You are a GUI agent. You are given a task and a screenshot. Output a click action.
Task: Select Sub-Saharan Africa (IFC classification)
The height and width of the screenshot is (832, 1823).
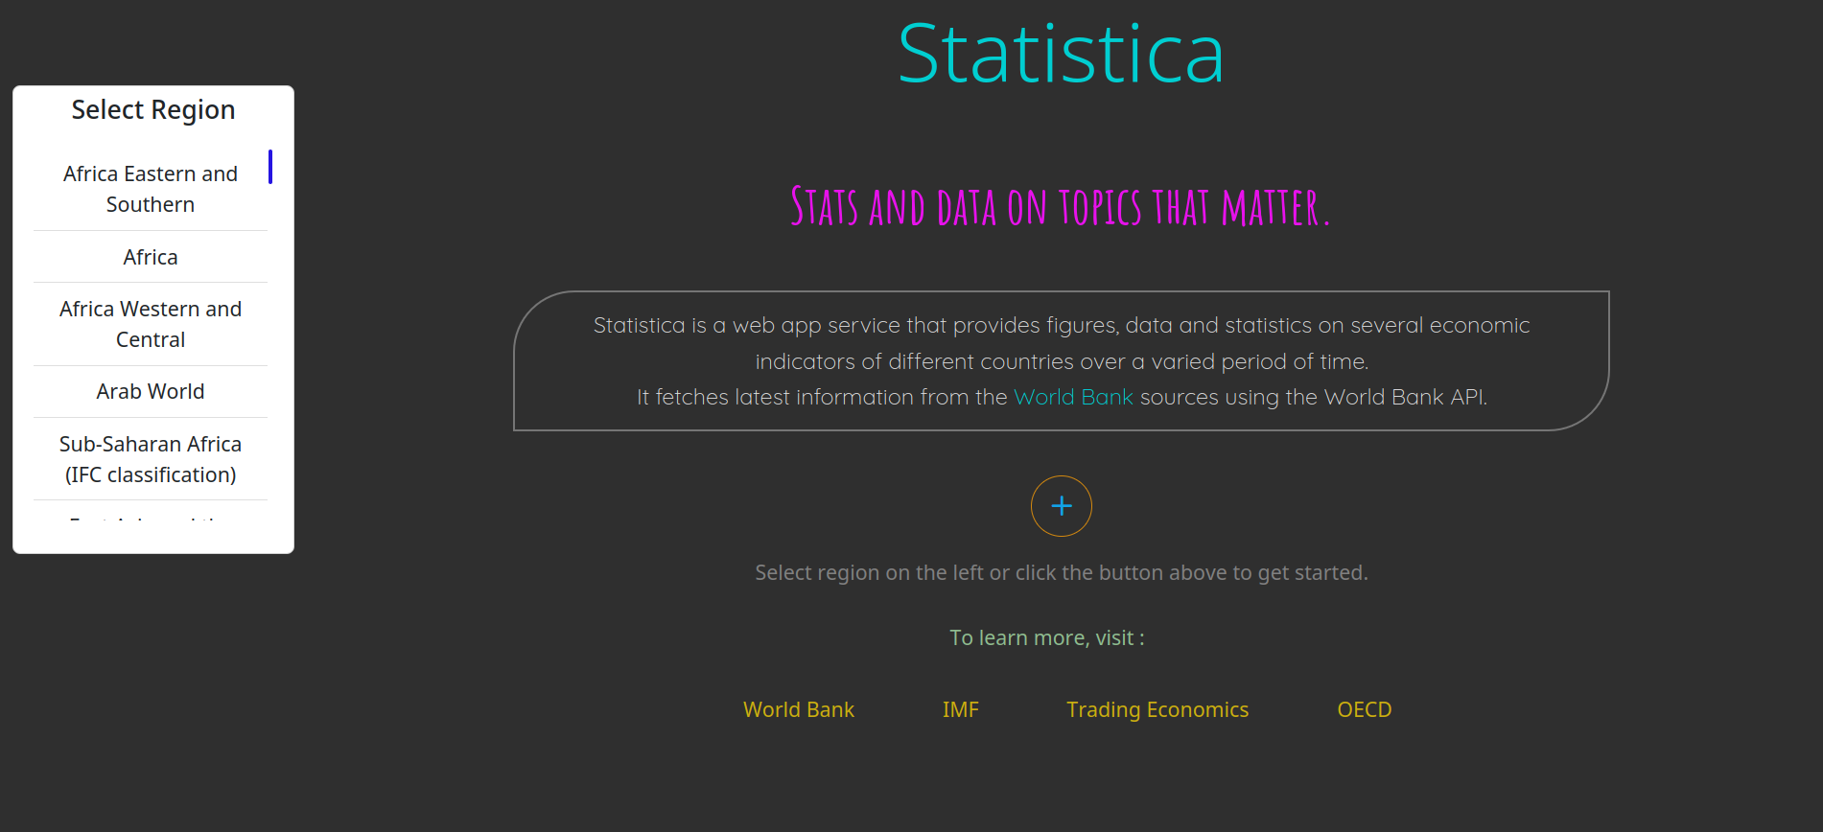150,458
